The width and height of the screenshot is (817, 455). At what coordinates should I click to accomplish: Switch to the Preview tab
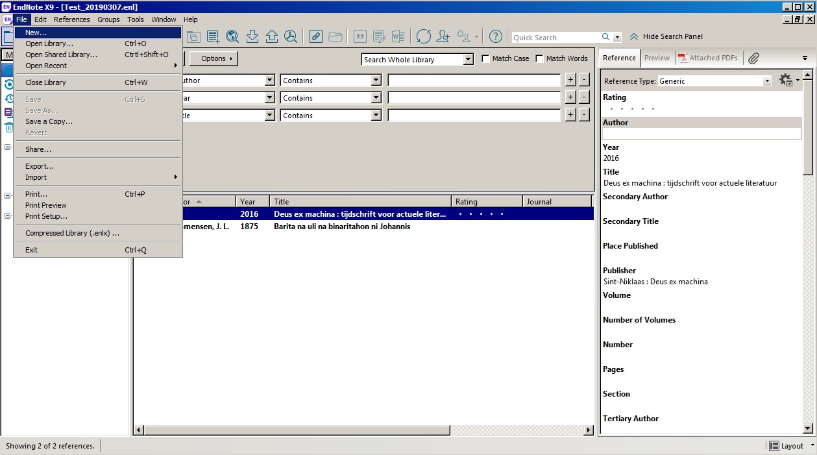[657, 58]
